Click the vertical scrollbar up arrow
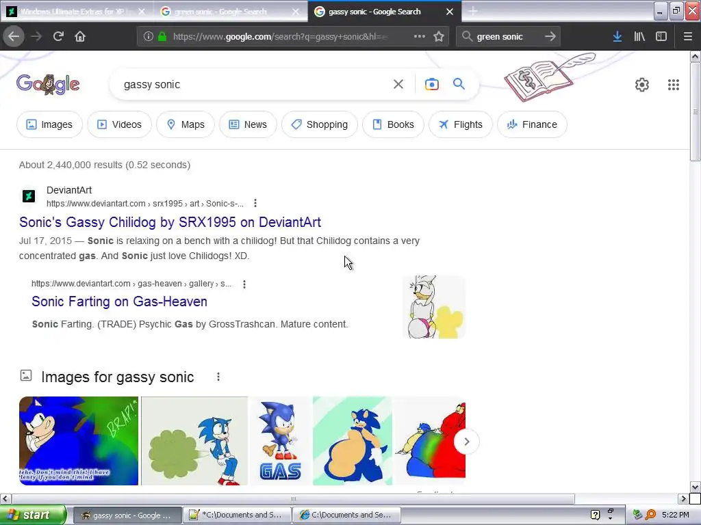The image size is (701, 525). tap(696, 56)
